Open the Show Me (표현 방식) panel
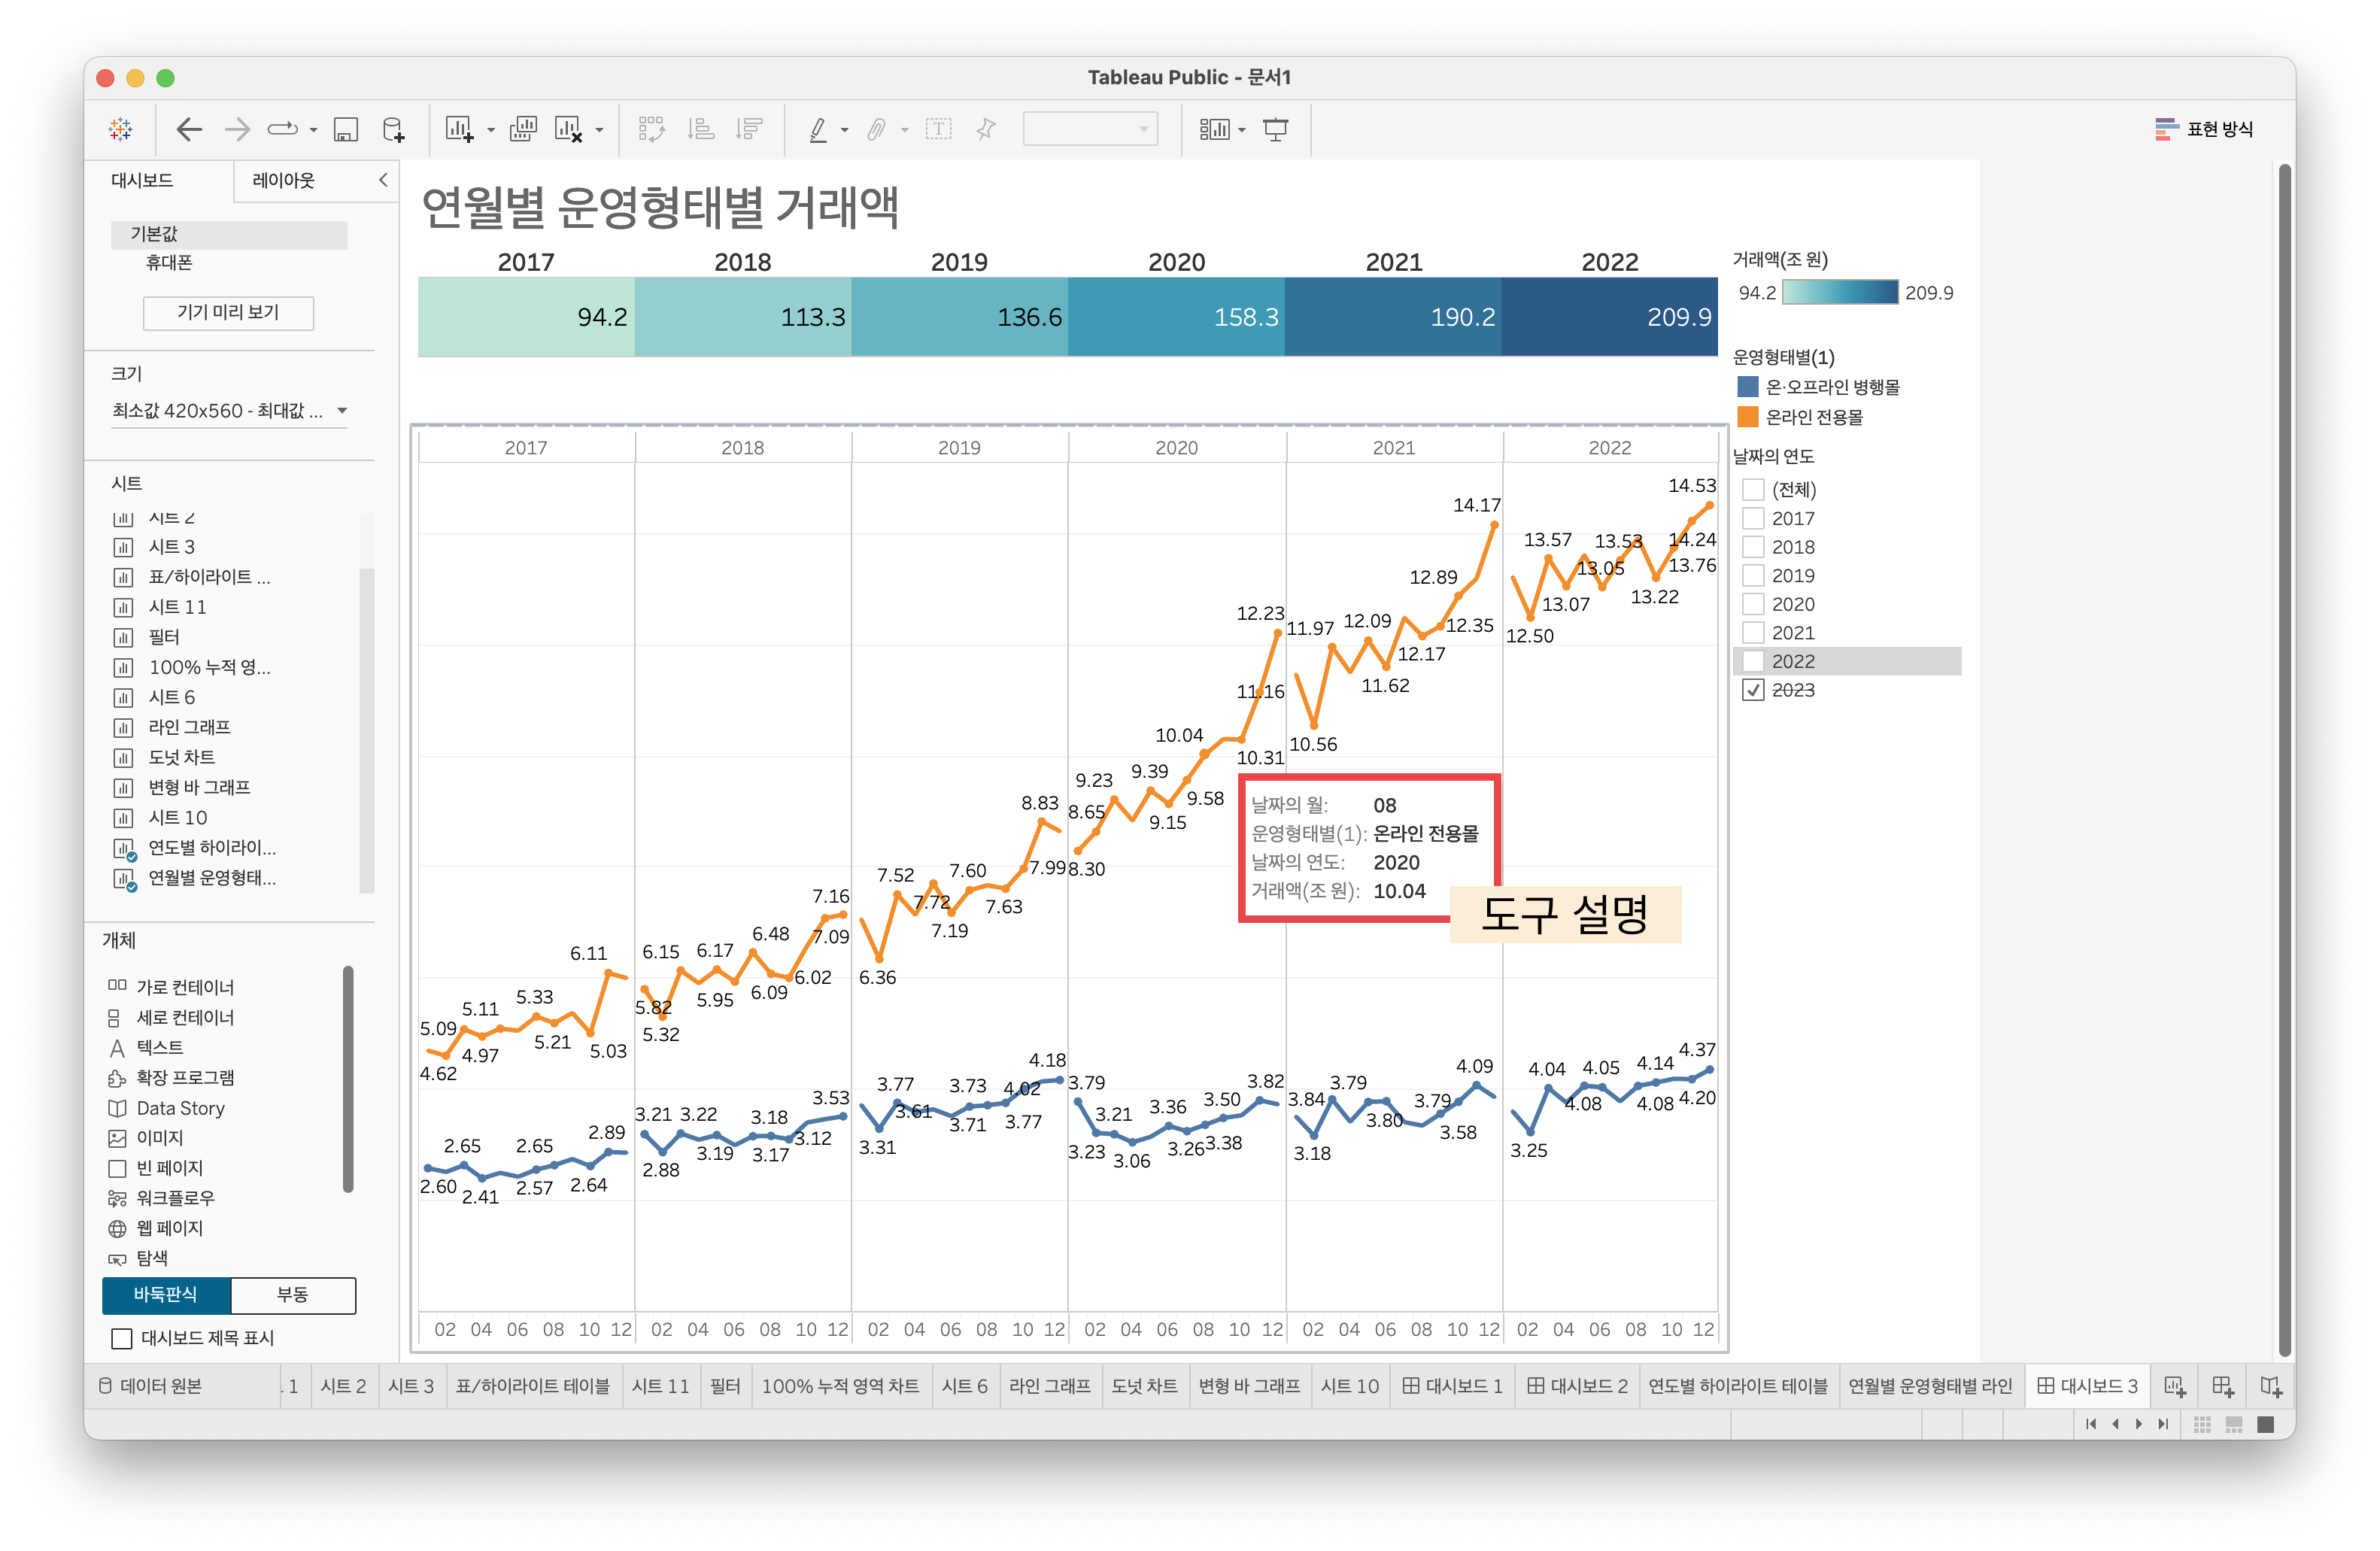The width and height of the screenshot is (2380, 1551). [2204, 129]
